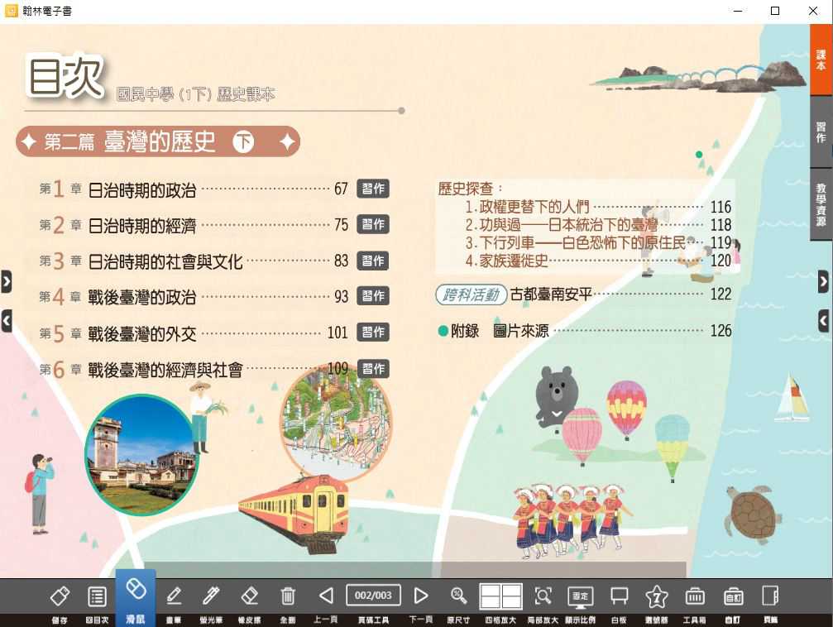Click the 全刪 trash icon
The height and width of the screenshot is (627, 833).
click(x=287, y=596)
